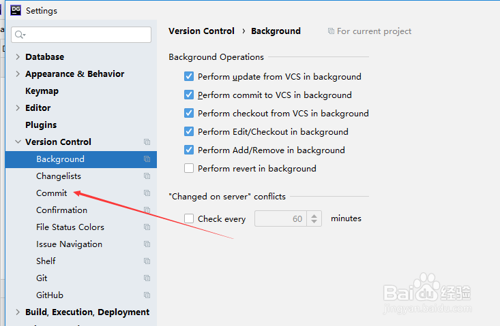Expand the Database settings section

pyautogui.click(x=18, y=57)
